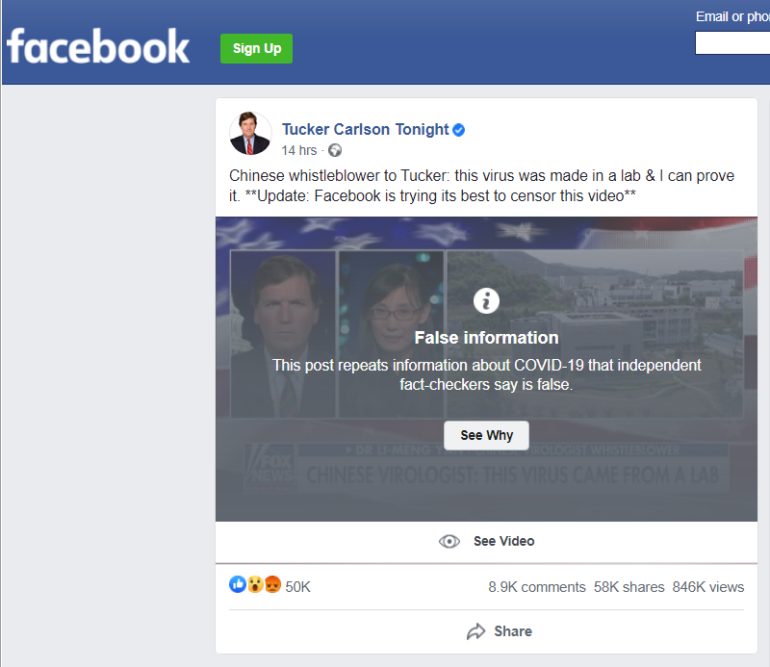Screen dimensions: 770x667
Task: Click the blue Like reaction icon
Action: click(238, 584)
